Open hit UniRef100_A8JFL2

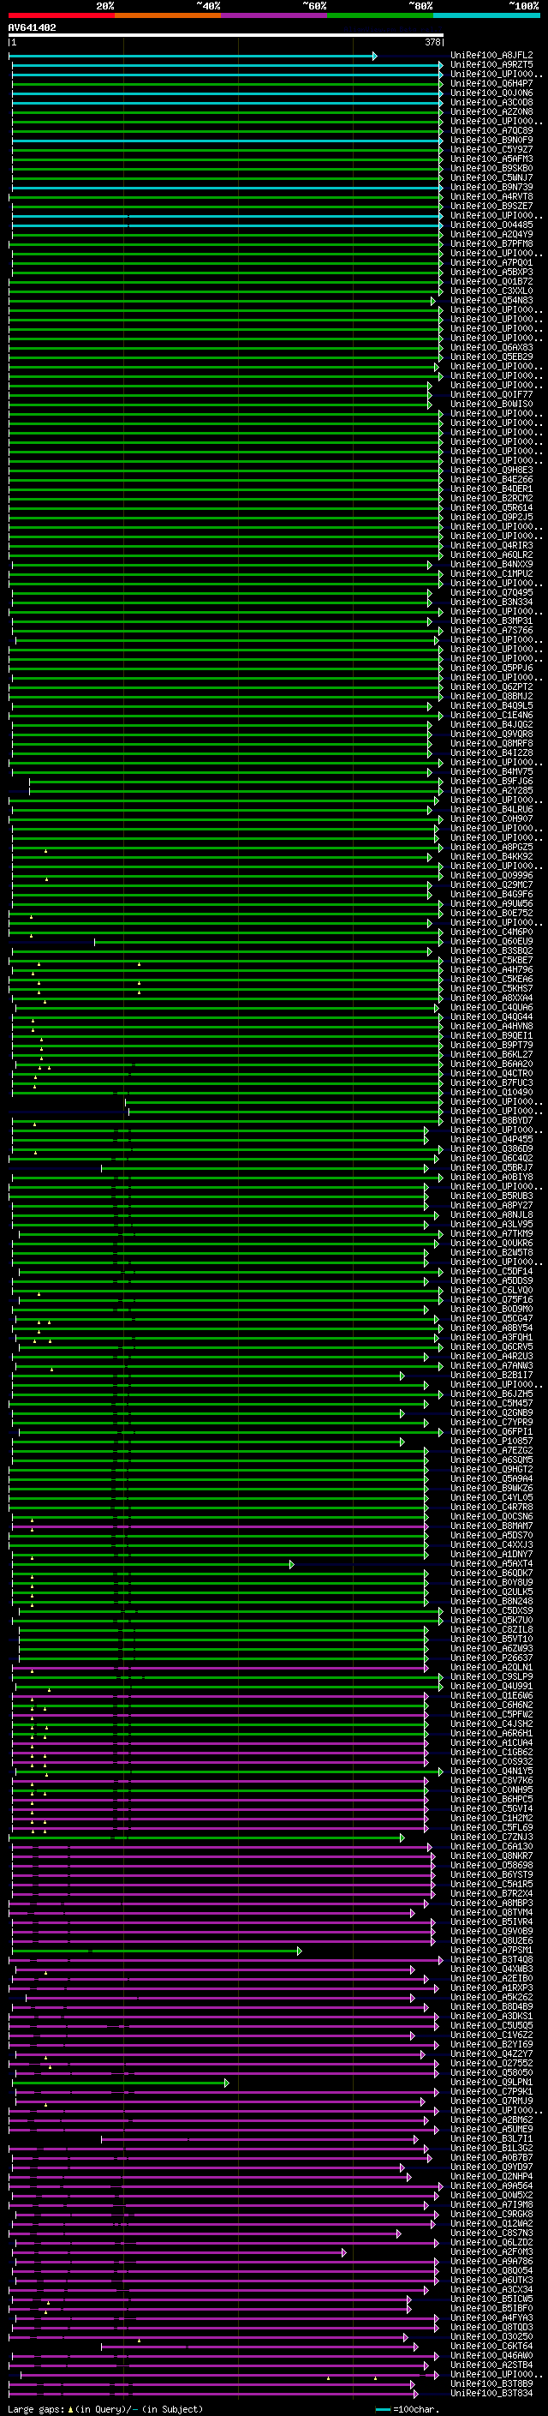point(491,56)
